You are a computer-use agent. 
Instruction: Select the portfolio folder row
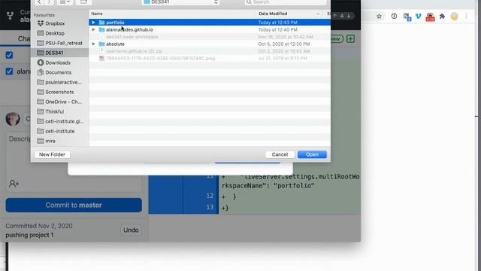click(x=210, y=23)
